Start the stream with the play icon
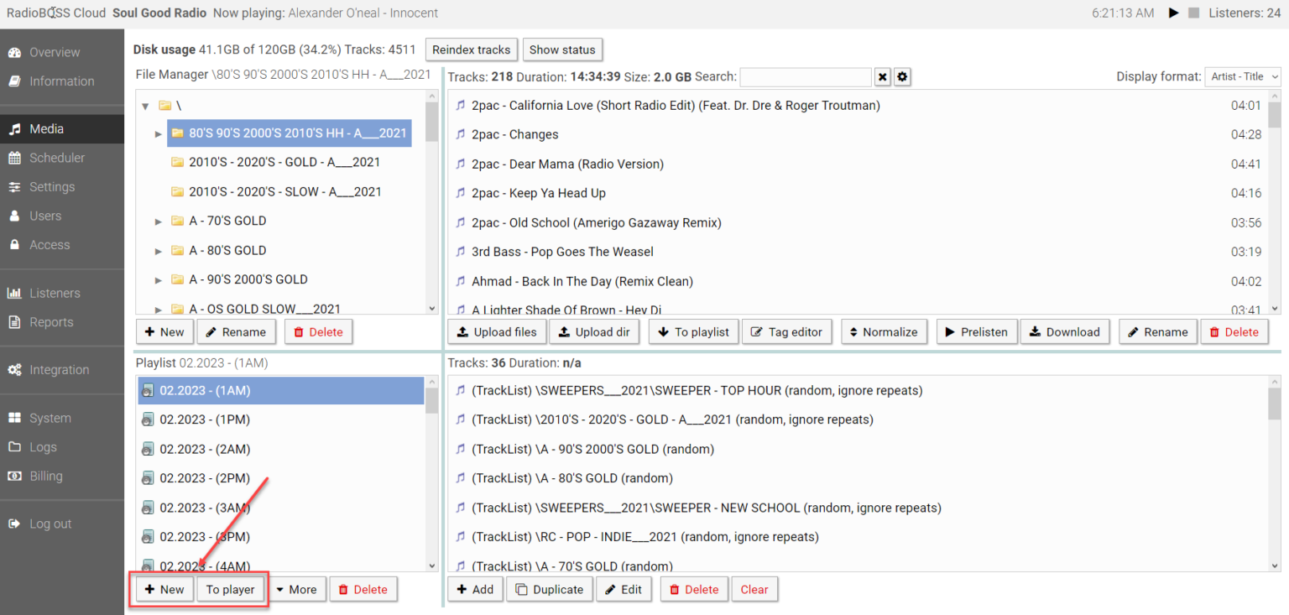The image size is (1289, 615). [1173, 13]
